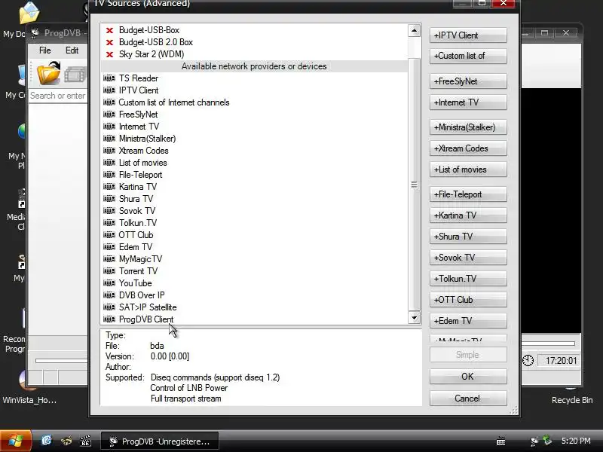Click red X icon beside Budget-USB 2.0 Box

pos(109,42)
